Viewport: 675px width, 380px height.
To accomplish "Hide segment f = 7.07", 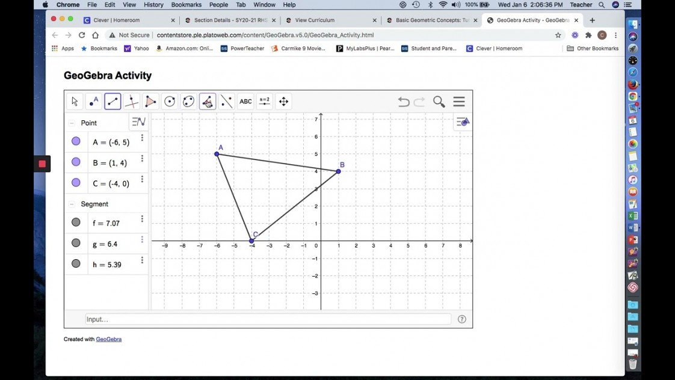I will (x=76, y=222).
